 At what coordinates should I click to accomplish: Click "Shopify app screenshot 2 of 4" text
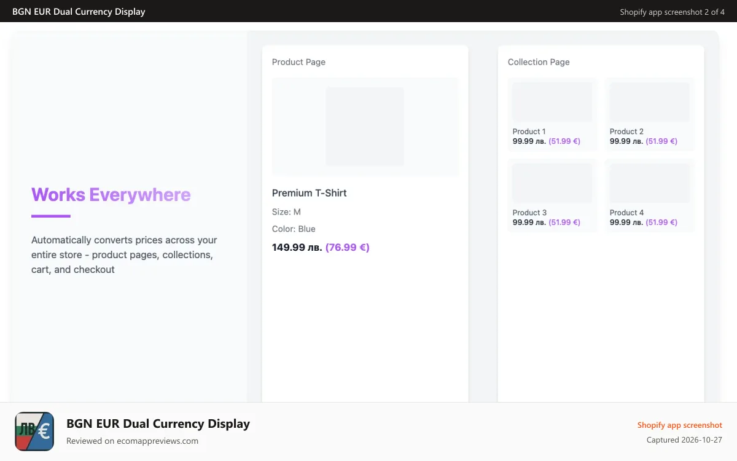[x=672, y=12]
